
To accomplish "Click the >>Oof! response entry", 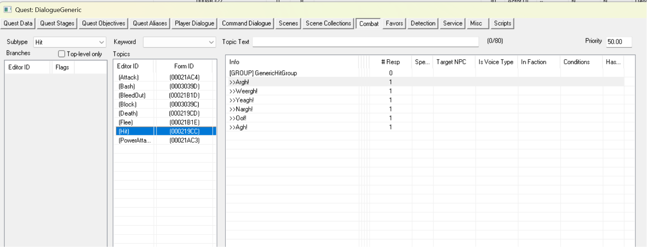I will [238, 118].
